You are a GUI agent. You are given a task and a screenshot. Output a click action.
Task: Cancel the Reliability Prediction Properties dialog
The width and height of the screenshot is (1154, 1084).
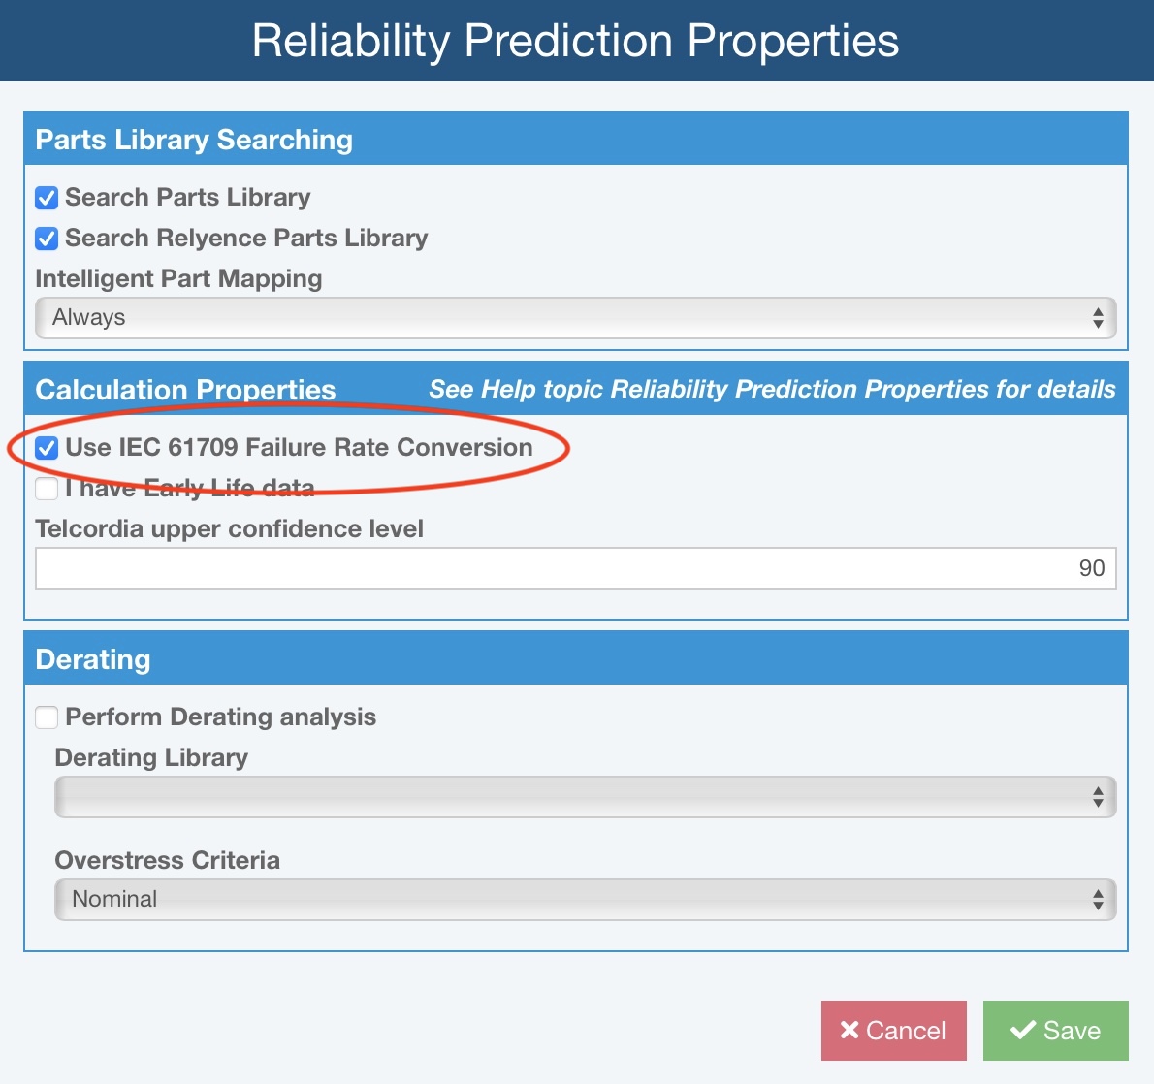click(893, 1031)
